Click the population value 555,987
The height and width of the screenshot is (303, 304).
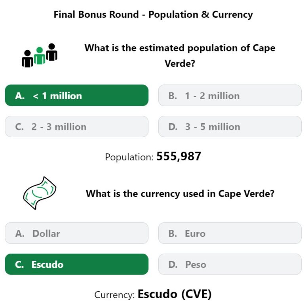[x=179, y=156]
